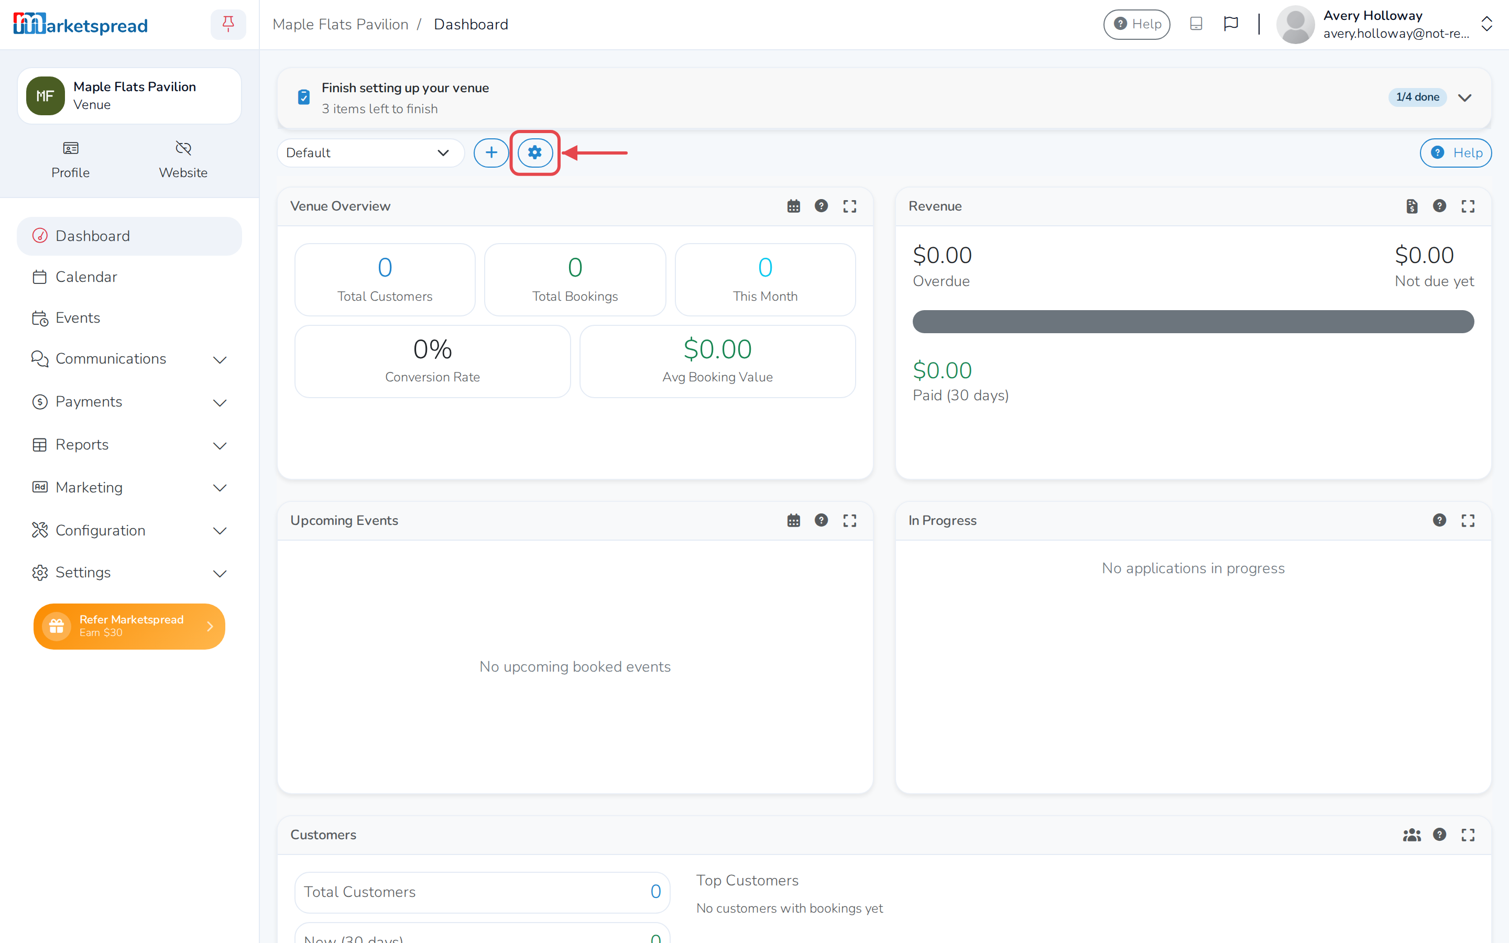
Task: Open invoice icon in Revenue panel
Action: (x=1412, y=206)
